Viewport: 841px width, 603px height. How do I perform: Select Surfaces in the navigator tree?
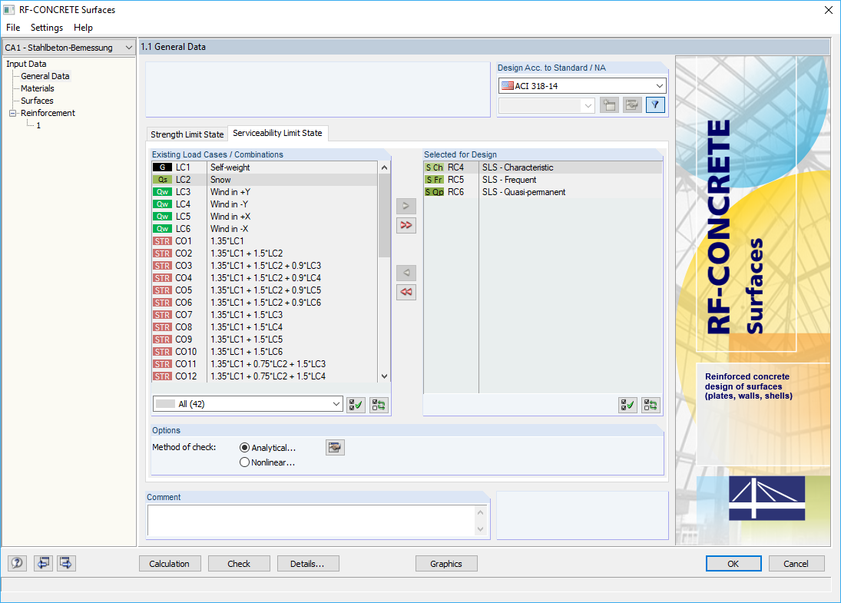(37, 101)
